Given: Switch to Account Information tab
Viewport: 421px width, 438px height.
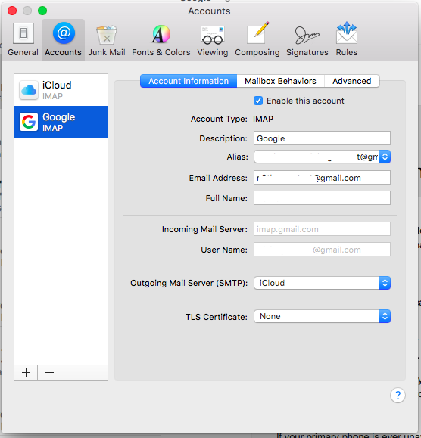Looking at the screenshot, I should [189, 81].
